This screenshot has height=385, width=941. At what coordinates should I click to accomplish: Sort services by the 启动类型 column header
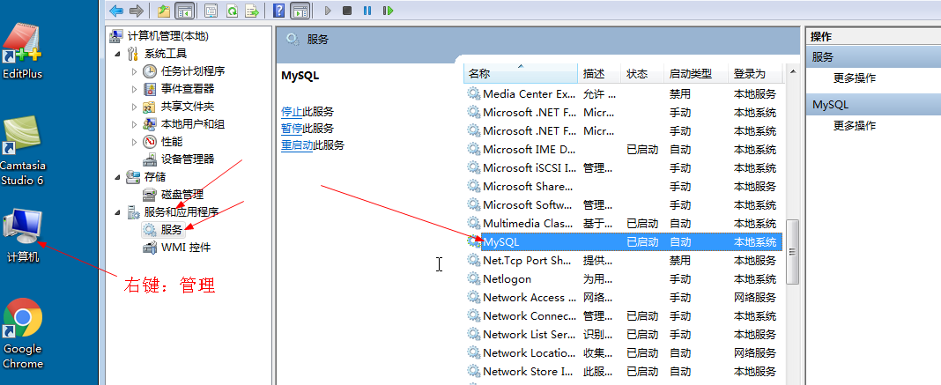[x=690, y=74]
